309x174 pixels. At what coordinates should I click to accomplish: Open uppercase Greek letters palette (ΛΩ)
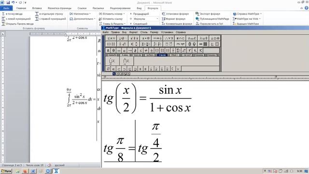pyautogui.click(x=215, y=38)
